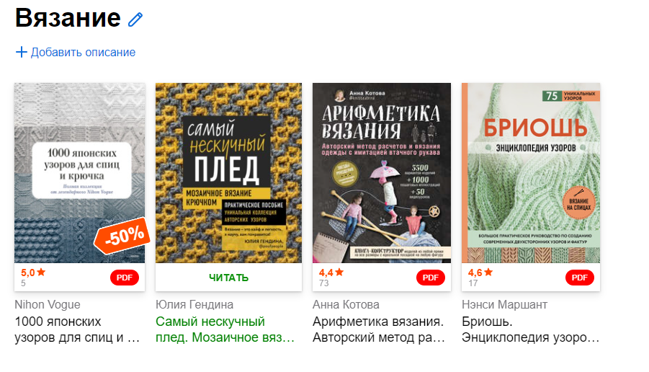Click author name Анна Котова
649x372 pixels.
pos(346,304)
